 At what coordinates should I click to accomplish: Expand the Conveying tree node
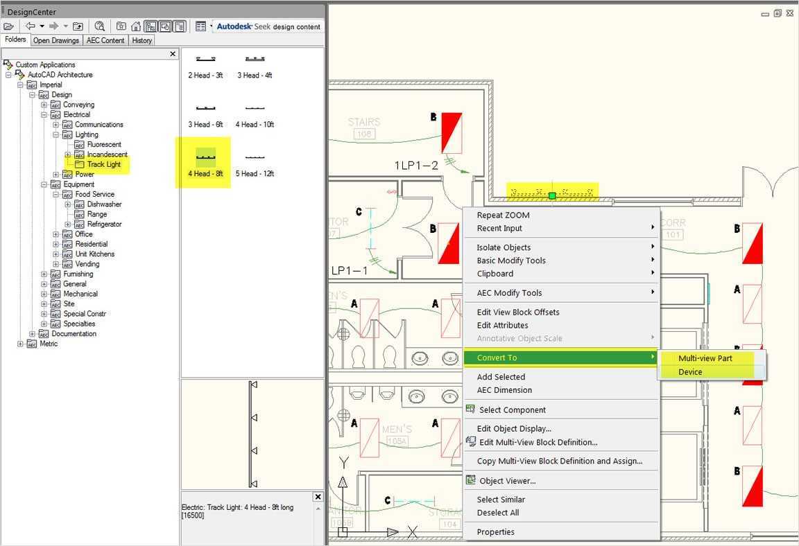(44, 105)
